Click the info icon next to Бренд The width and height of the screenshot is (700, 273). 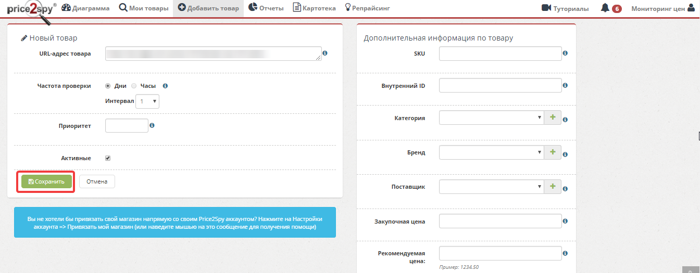[x=565, y=154]
